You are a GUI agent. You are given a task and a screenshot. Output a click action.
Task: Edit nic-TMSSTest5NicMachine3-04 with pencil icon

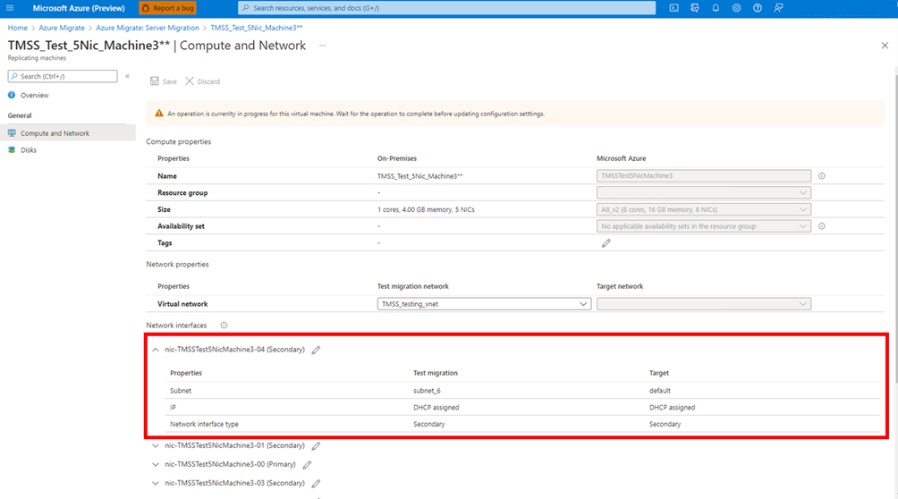(316, 350)
